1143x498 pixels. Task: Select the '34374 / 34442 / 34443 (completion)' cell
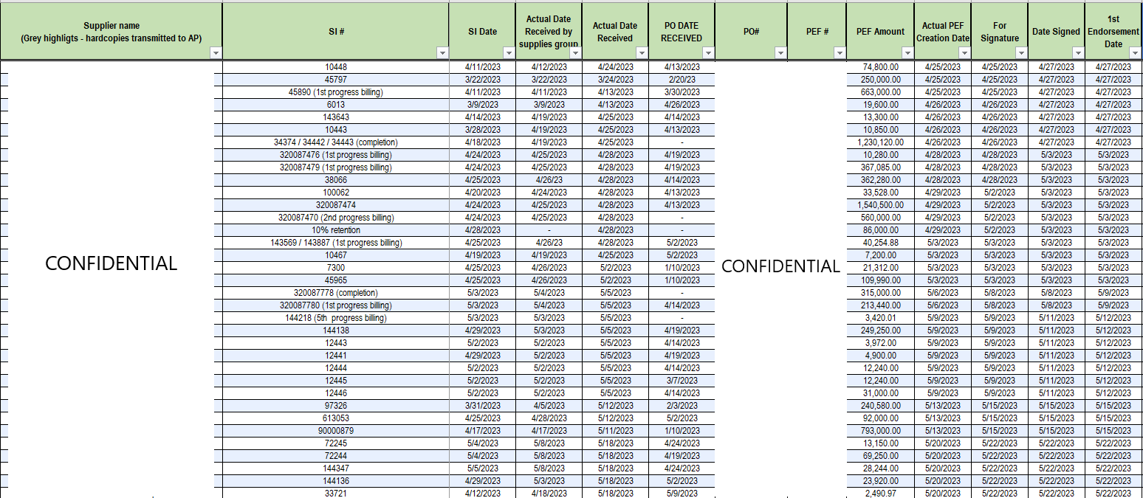[x=336, y=142]
